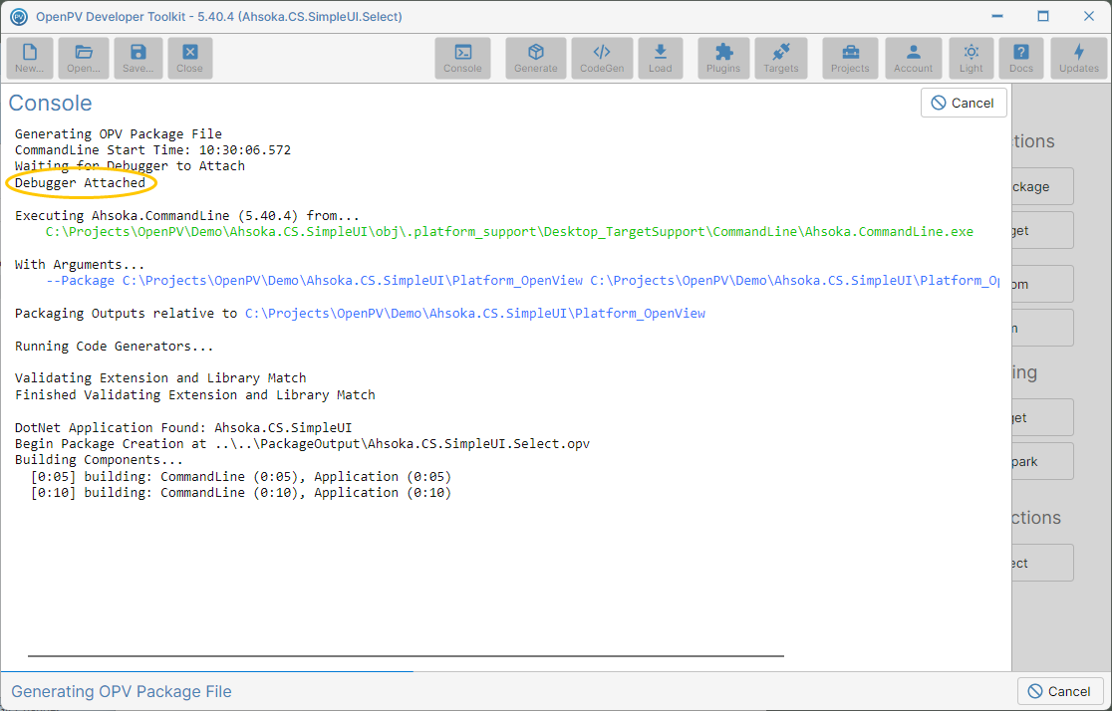Screen dimensions: 1112x711
Task: Click the Ahsoka.CommandLine.exe path line
Action: tap(509, 232)
